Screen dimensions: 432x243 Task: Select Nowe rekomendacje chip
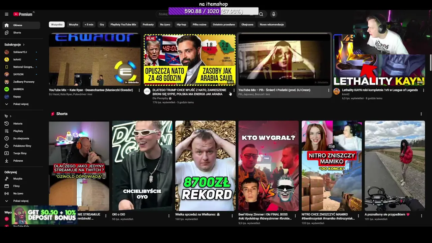[x=272, y=25]
